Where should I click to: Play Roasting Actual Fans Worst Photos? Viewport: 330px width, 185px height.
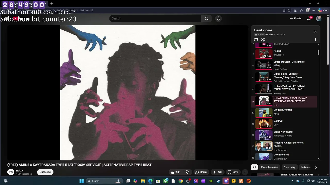pos(284,146)
